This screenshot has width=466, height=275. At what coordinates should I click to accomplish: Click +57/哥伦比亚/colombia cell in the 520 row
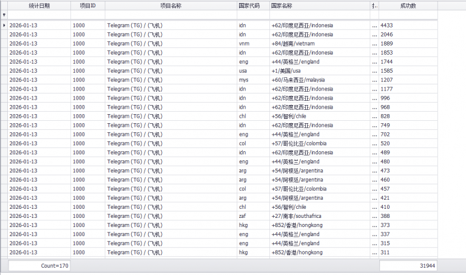(320, 143)
